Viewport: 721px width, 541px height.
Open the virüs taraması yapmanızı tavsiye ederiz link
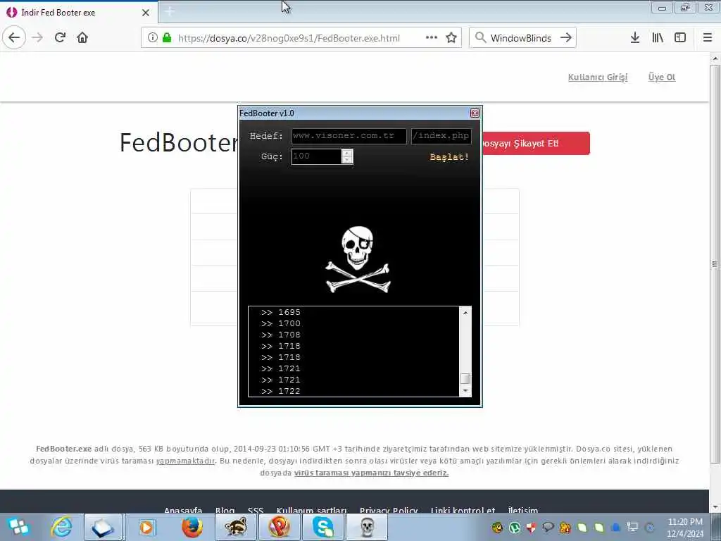(x=371, y=473)
